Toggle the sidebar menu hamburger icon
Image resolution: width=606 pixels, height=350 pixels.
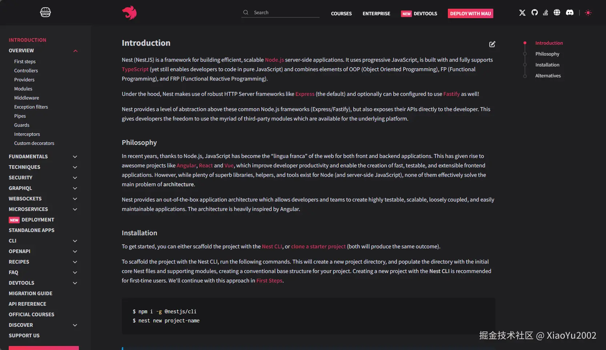pyautogui.click(x=45, y=12)
